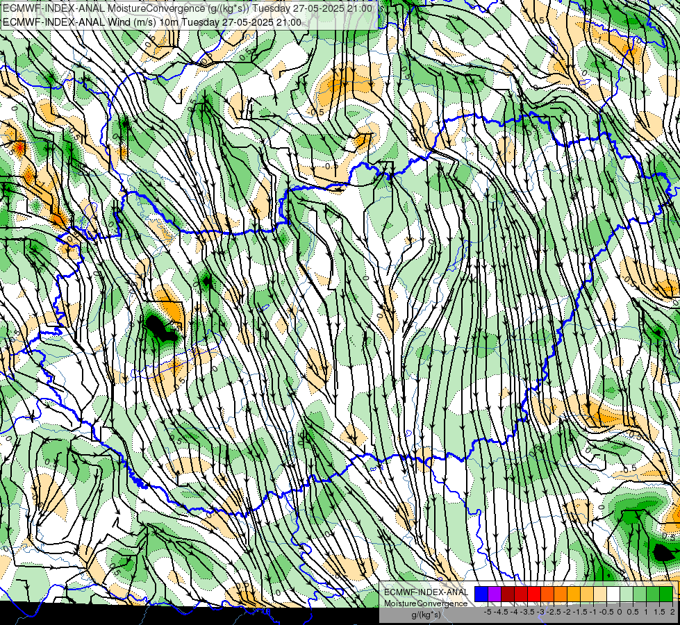Click the legend swatch between -2.5 and -2
Image resolution: width=680 pixels, height=625 pixels.
coord(561,594)
